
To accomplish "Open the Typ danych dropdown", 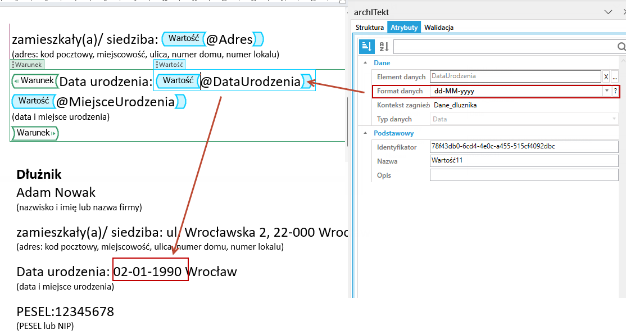I will tap(614, 119).
